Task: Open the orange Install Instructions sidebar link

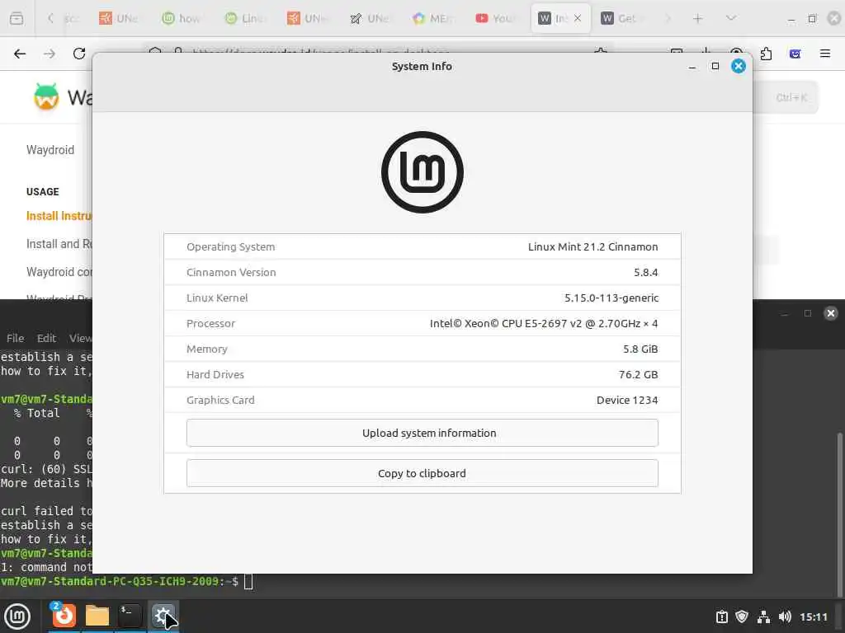Action: (59, 216)
